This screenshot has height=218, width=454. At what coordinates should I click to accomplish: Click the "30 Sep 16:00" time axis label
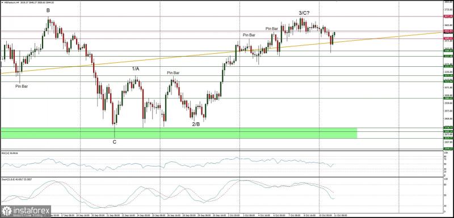[x=219, y=215]
